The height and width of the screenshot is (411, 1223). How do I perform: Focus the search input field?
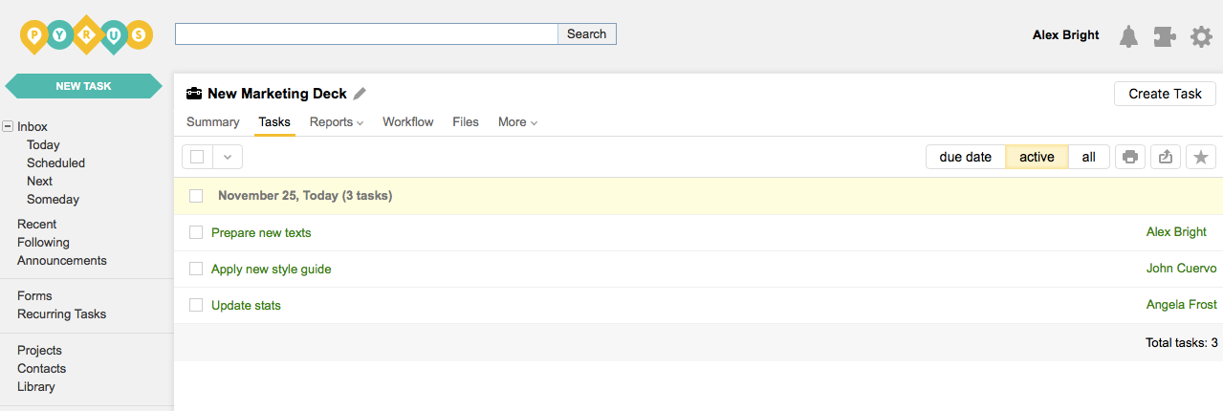tap(366, 34)
